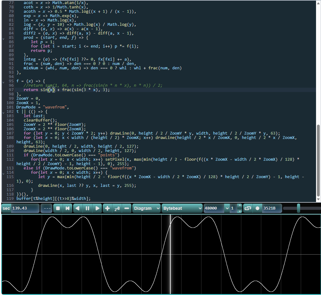The image size is (321, 295).
Task: Zoom in the canvas with plus button
Action: [x=107, y=208]
